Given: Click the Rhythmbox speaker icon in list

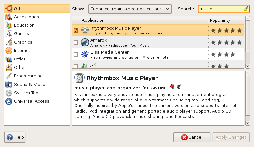Looking at the screenshot, I should pyautogui.click(x=85, y=30).
